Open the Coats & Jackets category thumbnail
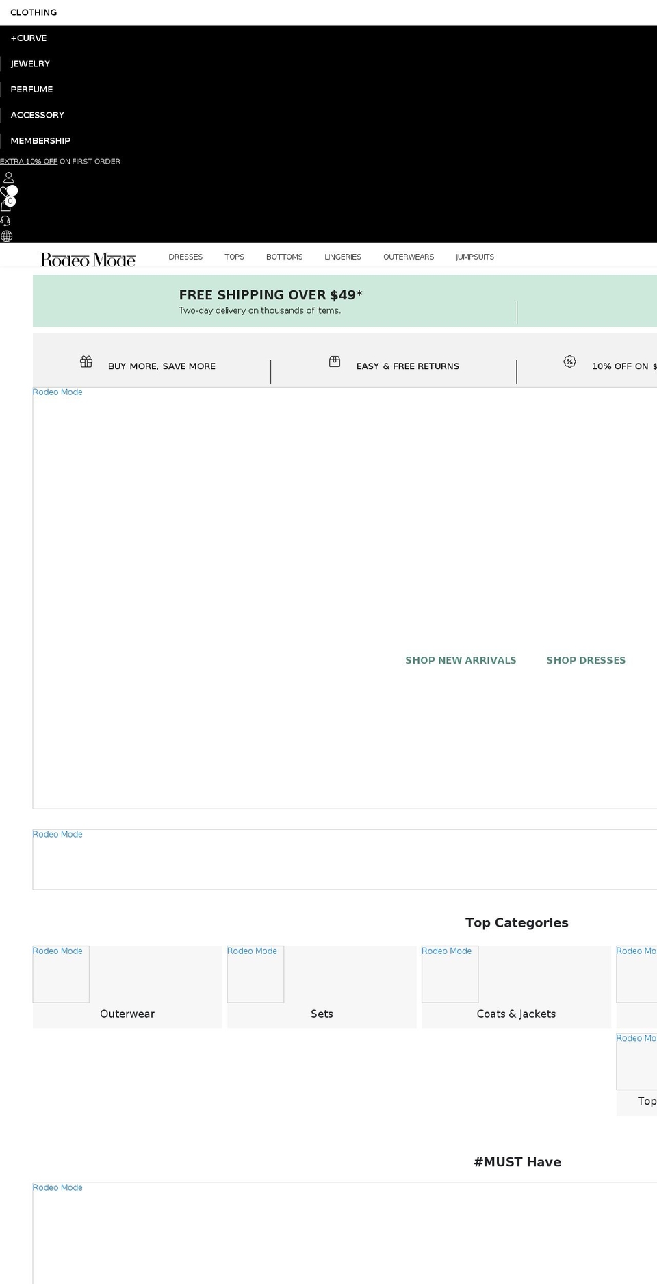657x1284 pixels. [x=450, y=974]
